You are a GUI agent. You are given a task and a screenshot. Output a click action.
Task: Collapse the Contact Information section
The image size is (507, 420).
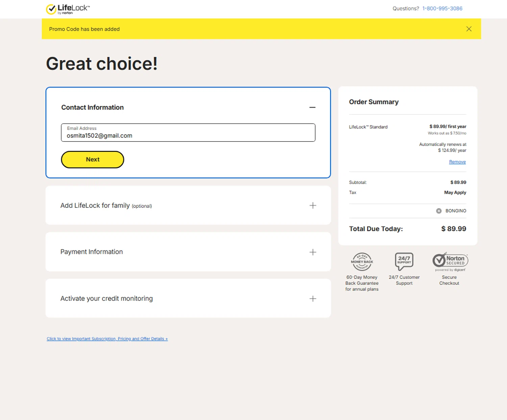pos(312,108)
